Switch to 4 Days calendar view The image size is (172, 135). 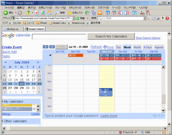148,47
